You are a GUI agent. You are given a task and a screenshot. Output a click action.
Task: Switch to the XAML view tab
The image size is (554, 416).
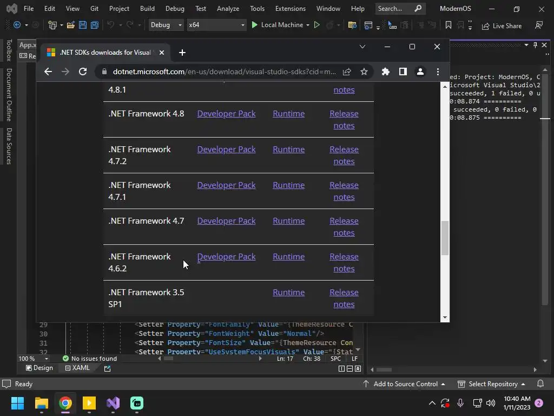pos(77,368)
